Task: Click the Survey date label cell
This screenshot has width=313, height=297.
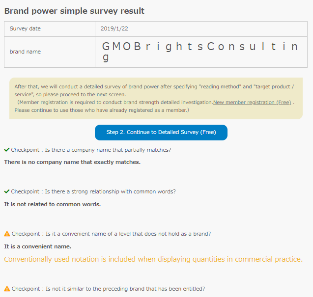Action: click(x=50, y=29)
